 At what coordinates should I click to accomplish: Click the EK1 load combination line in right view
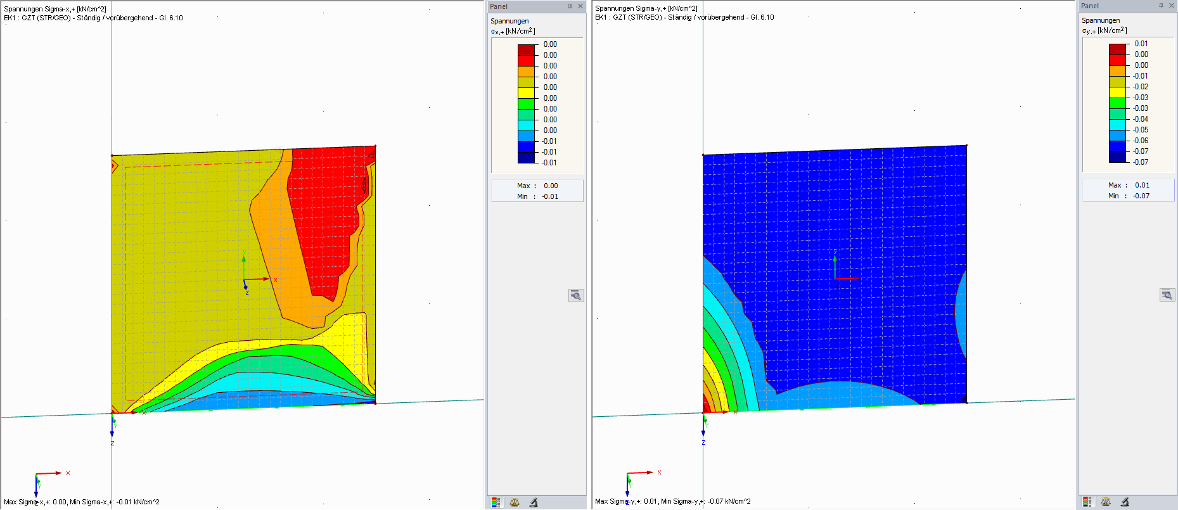tap(684, 17)
